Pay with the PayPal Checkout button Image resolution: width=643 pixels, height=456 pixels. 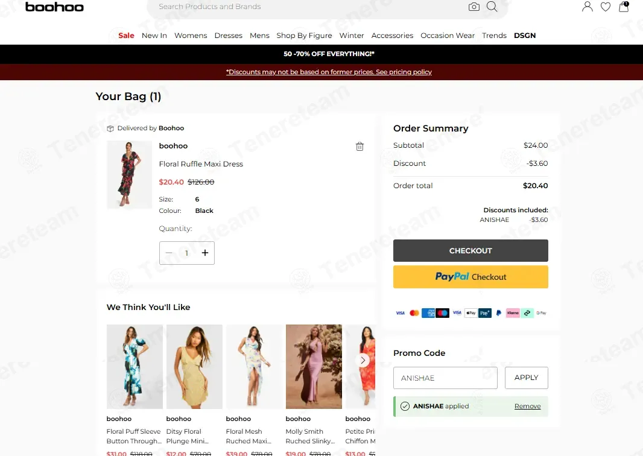tap(470, 277)
